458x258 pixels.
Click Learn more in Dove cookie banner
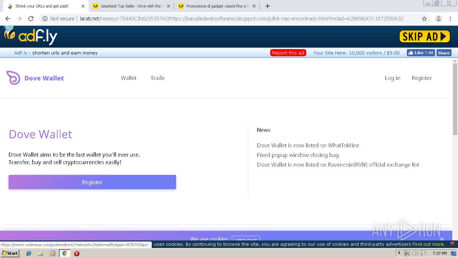[246, 239]
